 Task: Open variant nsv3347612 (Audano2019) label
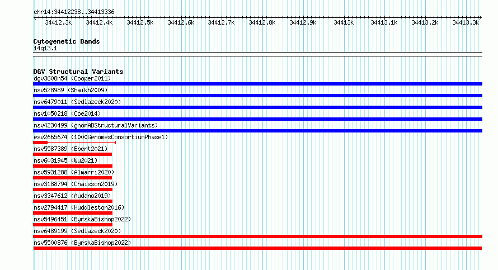tap(72, 196)
